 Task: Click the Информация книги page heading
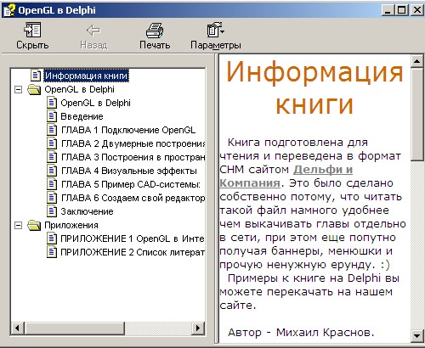[x=314, y=88]
